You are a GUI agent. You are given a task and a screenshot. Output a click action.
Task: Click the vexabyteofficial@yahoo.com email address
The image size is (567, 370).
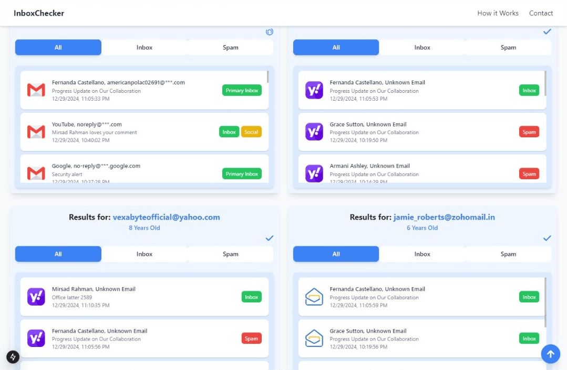click(x=167, y=217)
